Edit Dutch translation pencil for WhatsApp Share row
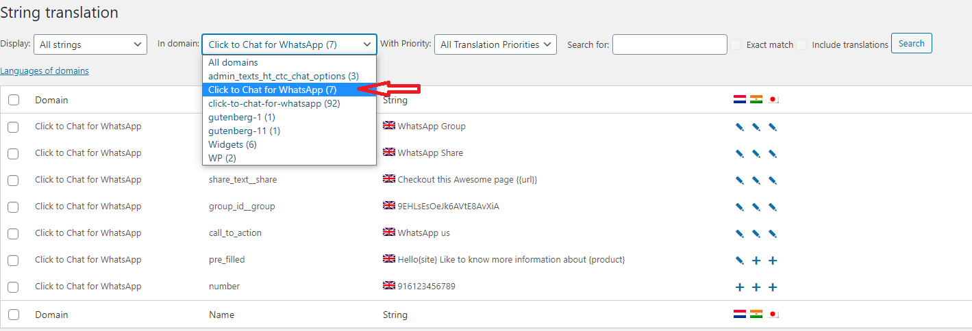Image resolution: width=972 pixels, height=331 pixels. (740, 153)
